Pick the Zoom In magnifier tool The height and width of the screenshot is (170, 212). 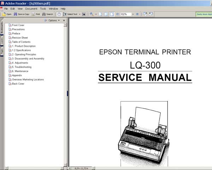92,14
